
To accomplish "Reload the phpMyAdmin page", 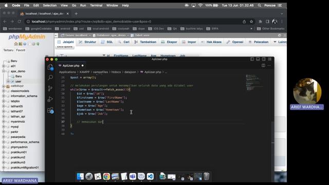I will coord(19,22).
